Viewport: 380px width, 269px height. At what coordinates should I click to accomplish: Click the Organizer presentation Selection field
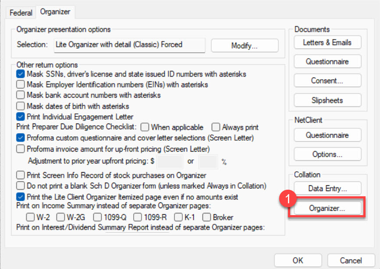[x=129, y=45]
